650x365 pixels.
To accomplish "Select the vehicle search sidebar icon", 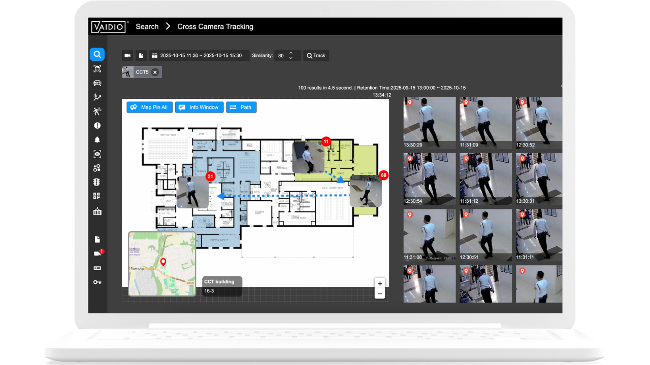I will tap(97, 83).
